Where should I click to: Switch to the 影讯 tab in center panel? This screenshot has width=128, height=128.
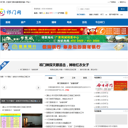(x=85, y=78)
